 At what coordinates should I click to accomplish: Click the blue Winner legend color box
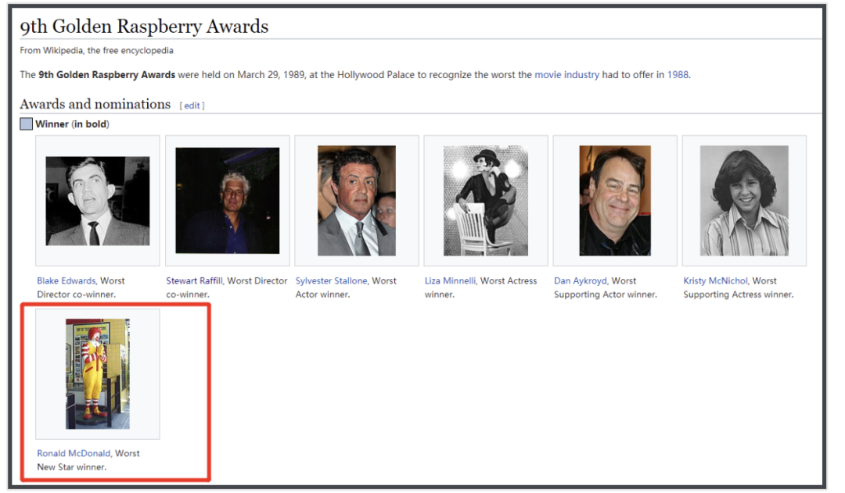[x=26, y=123]
